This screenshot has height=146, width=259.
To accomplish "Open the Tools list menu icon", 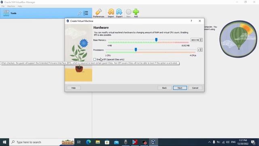I will pyautogui.click(x=86, y=13).
